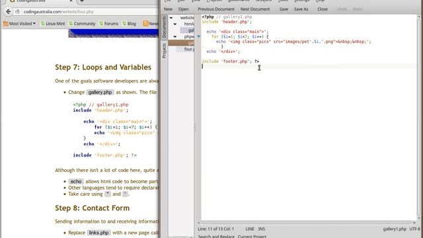Fold the for loop code block marker
The width and height of the screenshot is (423, 238).
(199, 36)
